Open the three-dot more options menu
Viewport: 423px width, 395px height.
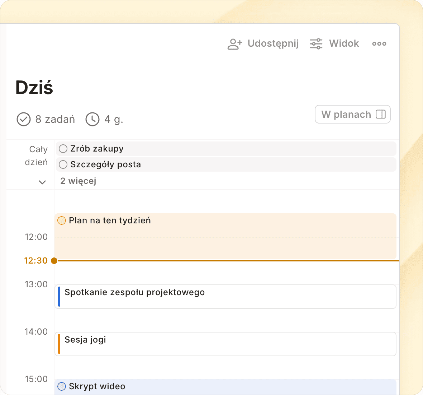click(379, 44)
